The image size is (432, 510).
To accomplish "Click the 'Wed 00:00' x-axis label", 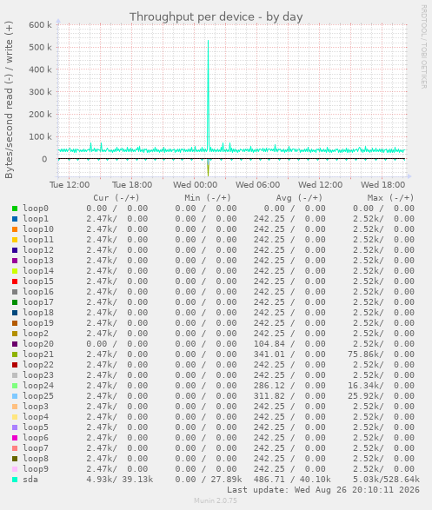I will (x=195, y=185).
